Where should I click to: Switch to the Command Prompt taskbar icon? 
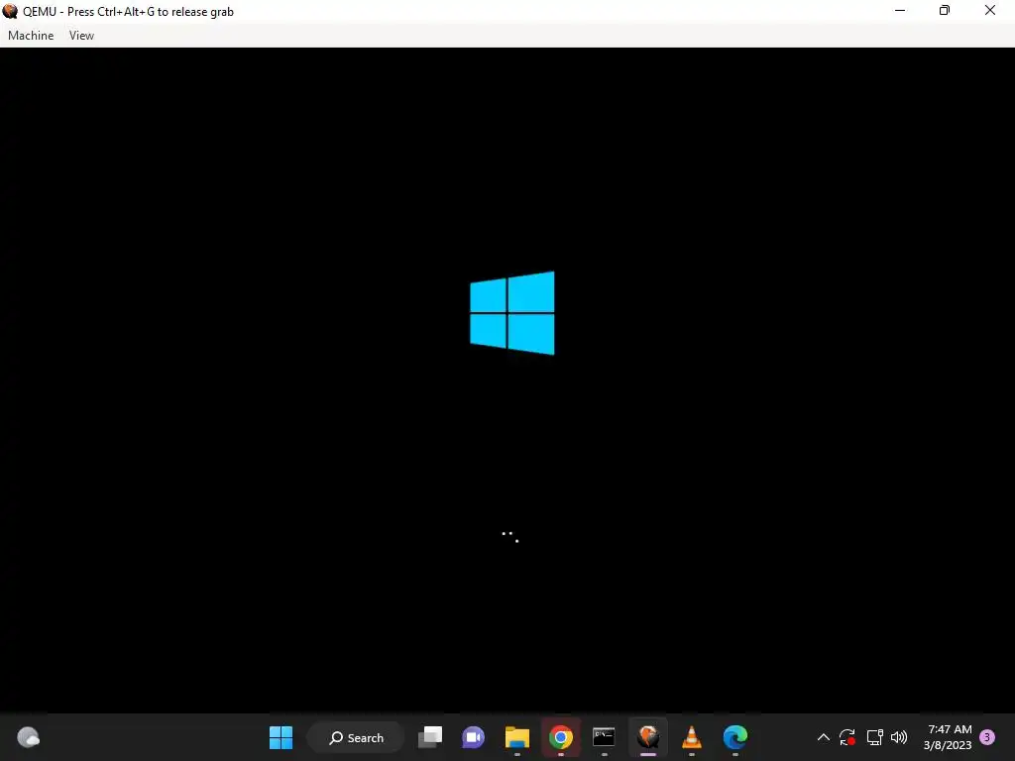[604, 737]
